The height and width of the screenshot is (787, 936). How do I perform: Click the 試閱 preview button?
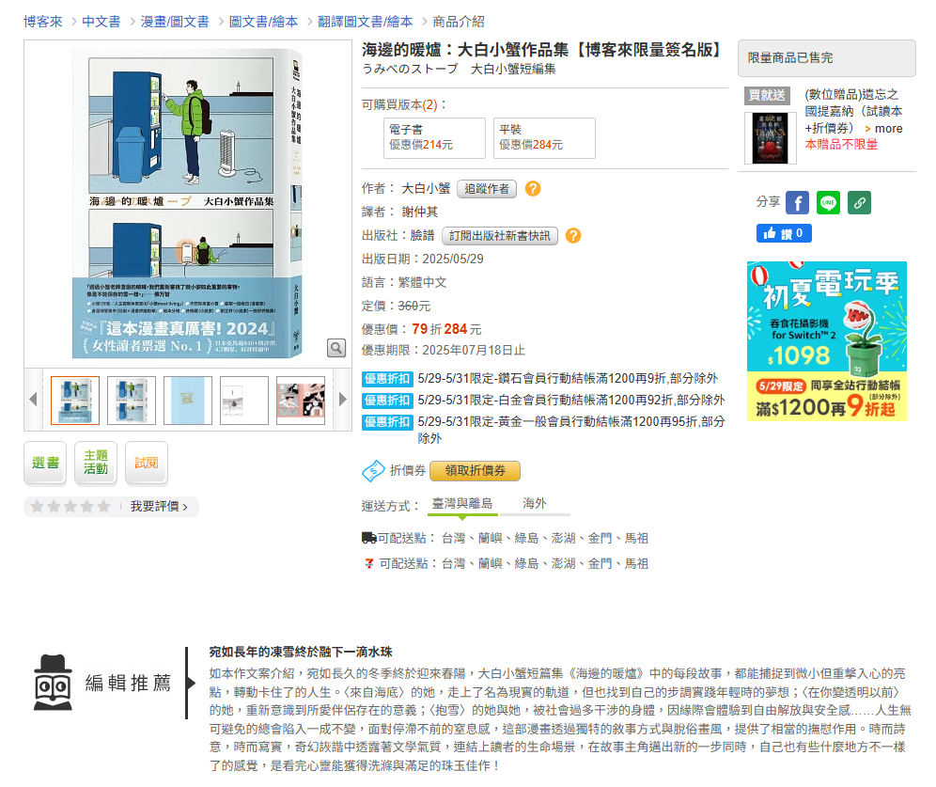point(147,463)
